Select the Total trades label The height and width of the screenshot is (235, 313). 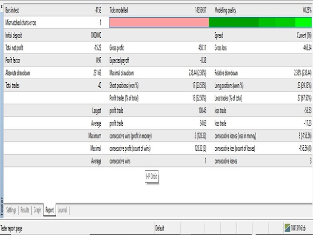click(12, 86)
